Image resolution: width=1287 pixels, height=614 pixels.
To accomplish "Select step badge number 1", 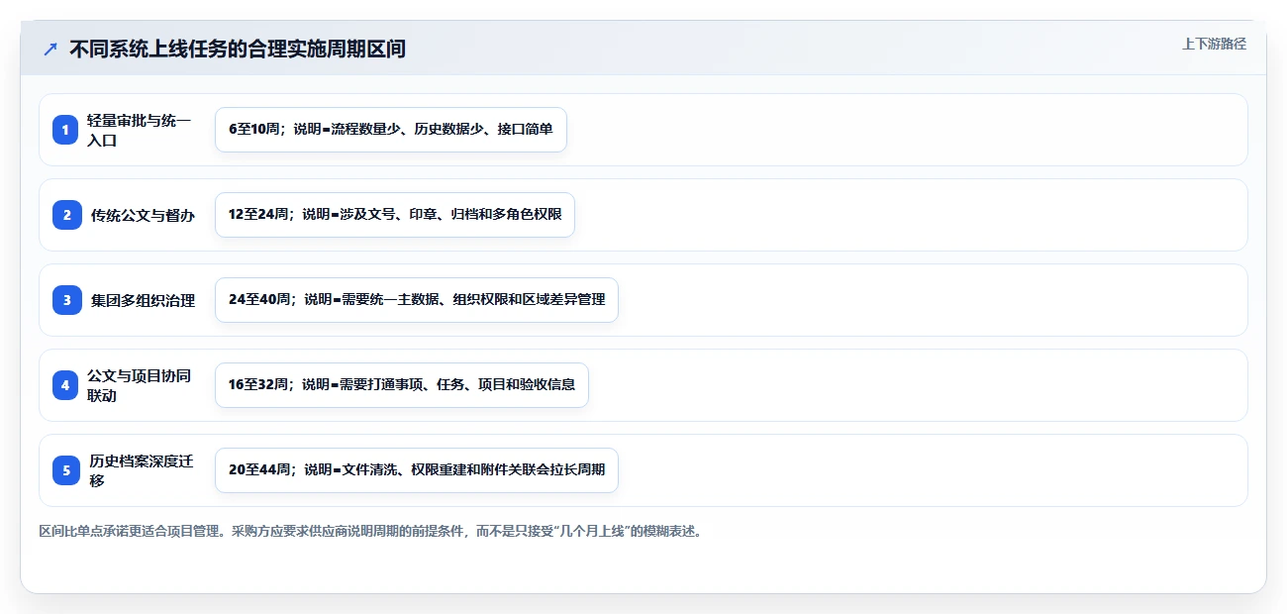I will coord(65,130).
